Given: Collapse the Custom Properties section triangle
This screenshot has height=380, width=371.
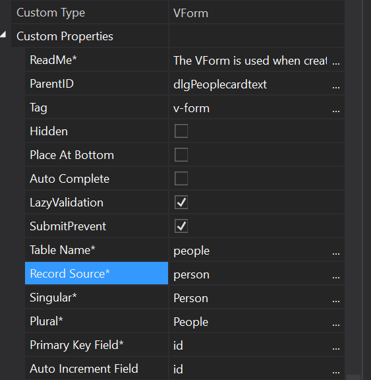Looking at the screenshot, I should click(x=3, y=34).
